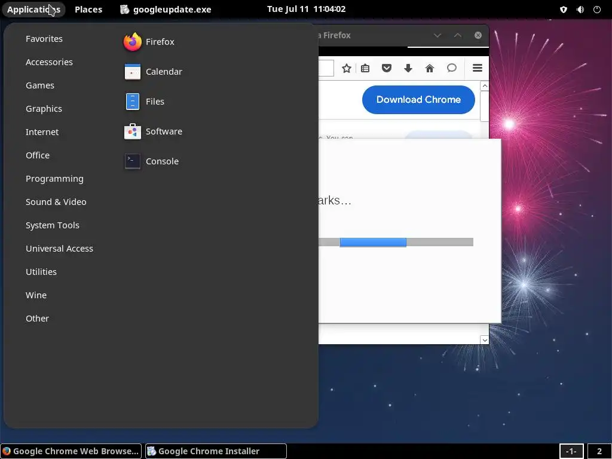Viewport: 612px width, 459px height.
Task: Click the bookmark star icon in Firefox
Action: click(346, 69)
